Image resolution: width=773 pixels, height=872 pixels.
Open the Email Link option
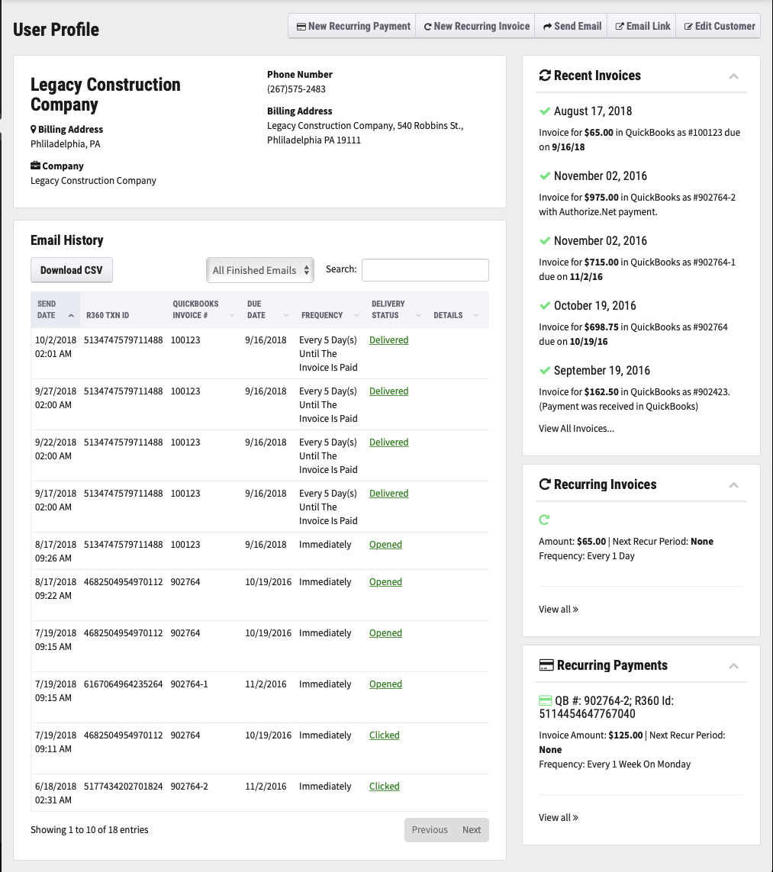coord(642,26)
